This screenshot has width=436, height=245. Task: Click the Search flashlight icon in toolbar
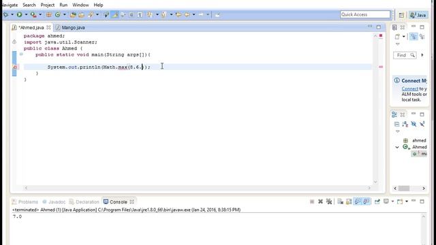point(91,15)
